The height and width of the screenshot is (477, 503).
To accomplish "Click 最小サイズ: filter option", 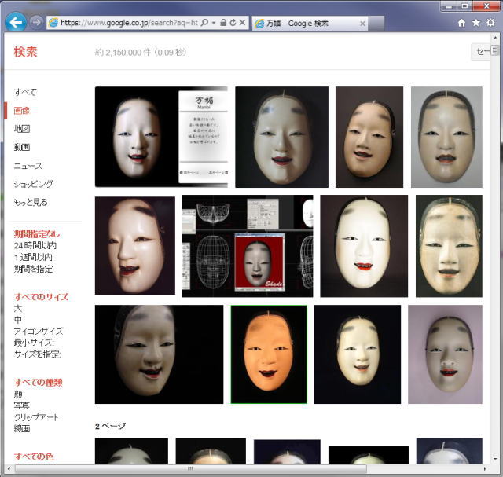I will click(34, 343).
